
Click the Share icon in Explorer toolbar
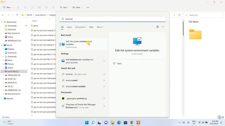point(46,7)
